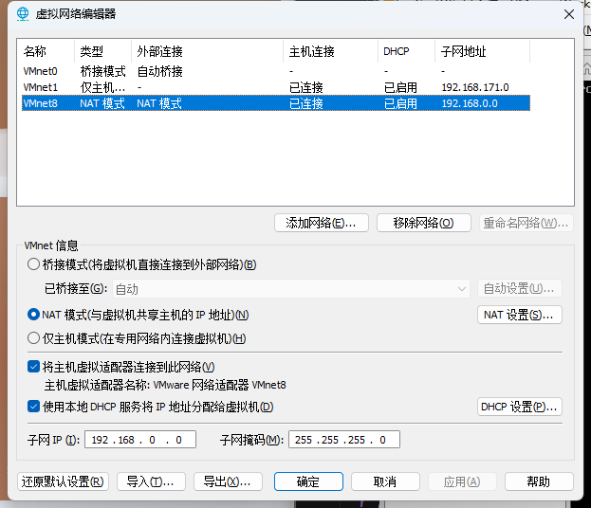This screenshot has height=508, width=591.
Task: Open DHCP 设置 dialog
Action: (x=520, y=407)
